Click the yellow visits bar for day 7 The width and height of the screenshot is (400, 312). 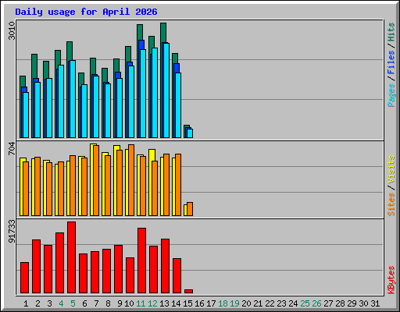point(93,179)
